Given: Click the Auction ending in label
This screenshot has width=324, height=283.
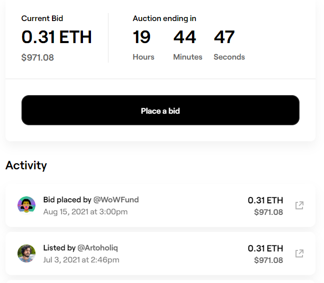Looking at the screenshot, I should point(164,19).
